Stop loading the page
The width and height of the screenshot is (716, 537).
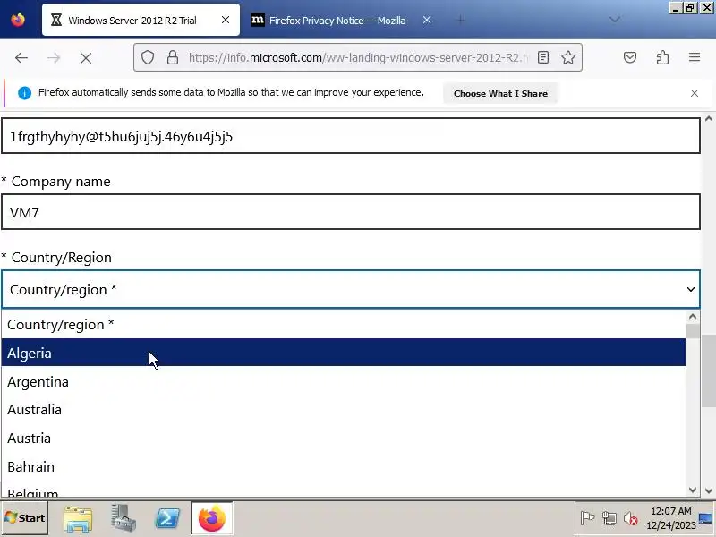pos(86,58)
